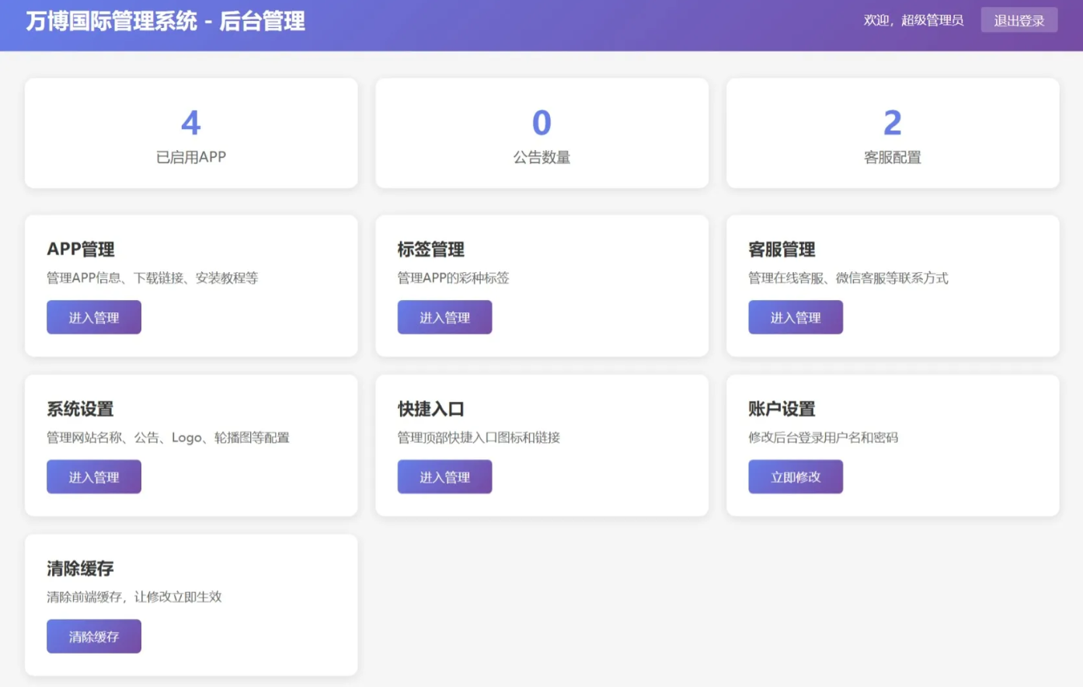Click the 公告数量 statistics card
The image size is (1083, 687).
point(541,133)
